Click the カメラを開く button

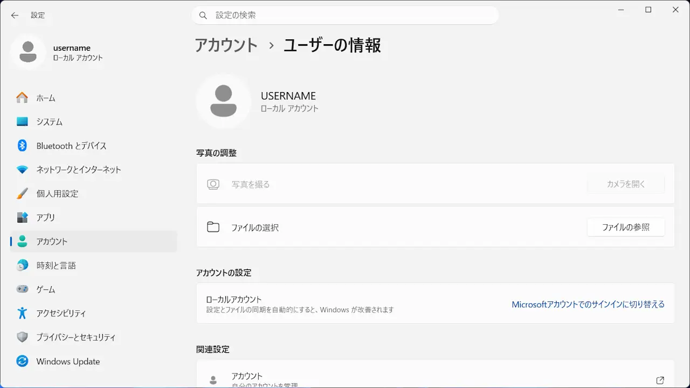pos(625,184)
